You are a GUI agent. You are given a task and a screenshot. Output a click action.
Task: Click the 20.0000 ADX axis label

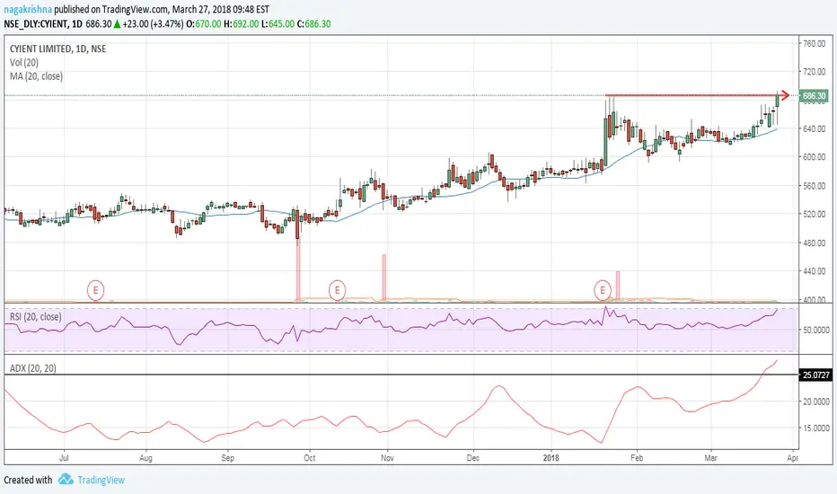click(x=816, y=401)
